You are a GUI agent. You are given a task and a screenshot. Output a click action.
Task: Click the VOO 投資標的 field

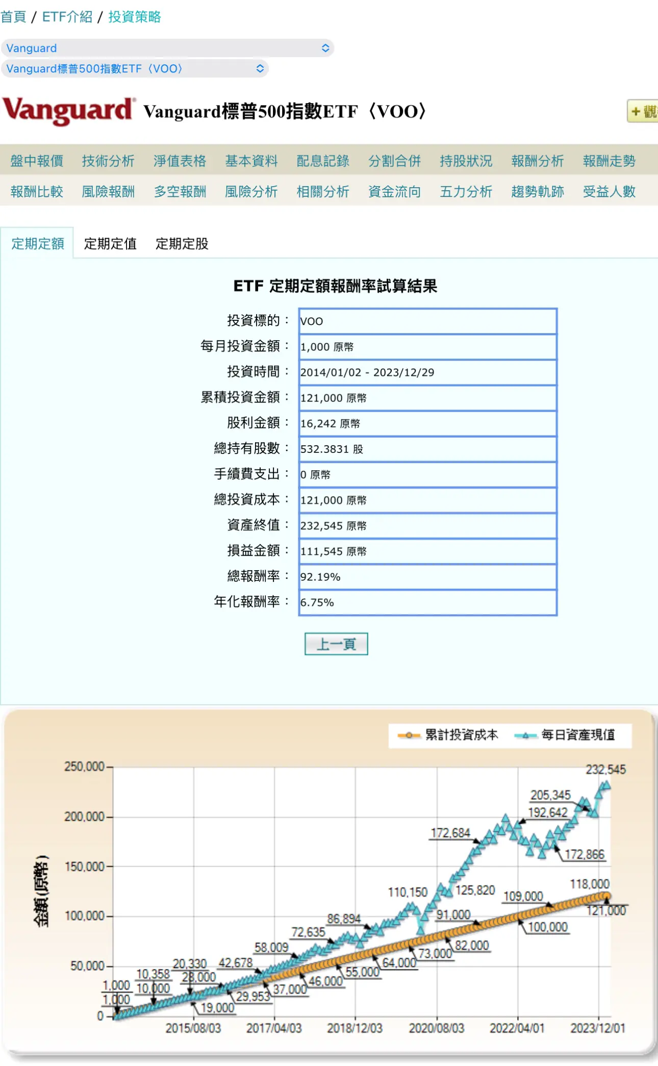click(x=427, y=321)
